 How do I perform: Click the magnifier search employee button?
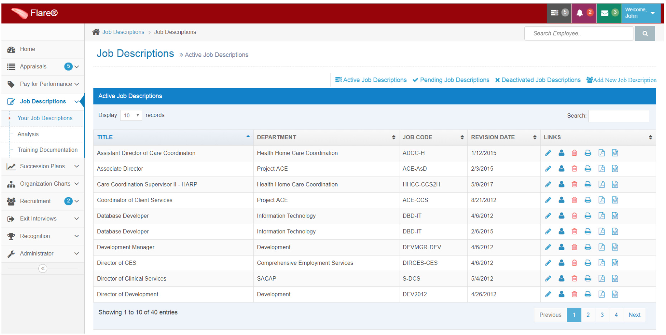point(645,34)
